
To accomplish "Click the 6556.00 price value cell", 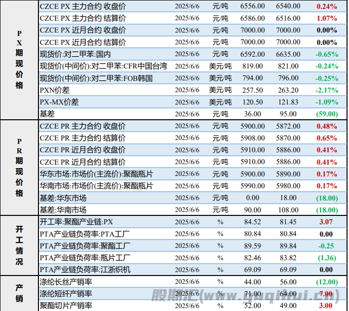I will 252,6.
